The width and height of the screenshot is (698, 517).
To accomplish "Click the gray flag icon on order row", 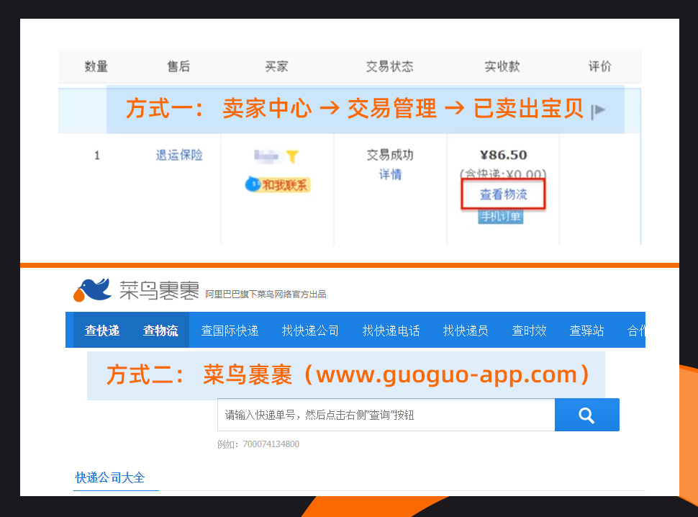I will coord(598,110).
